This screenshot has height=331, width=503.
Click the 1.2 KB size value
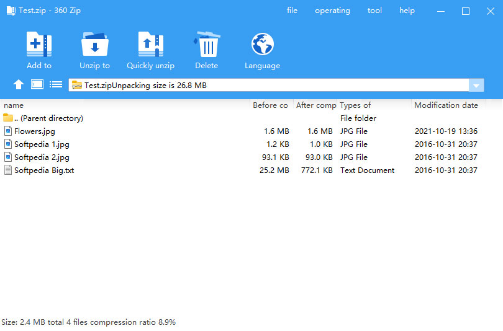tap(278, 144)
